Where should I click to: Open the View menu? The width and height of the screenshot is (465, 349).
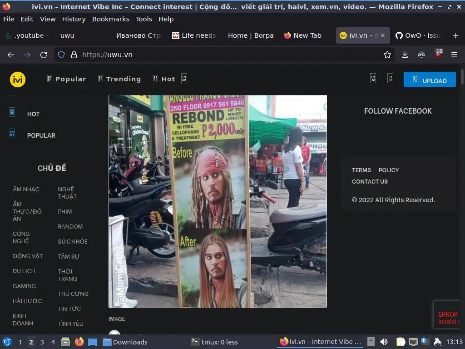pyautogui.click(x=48, y=19)
